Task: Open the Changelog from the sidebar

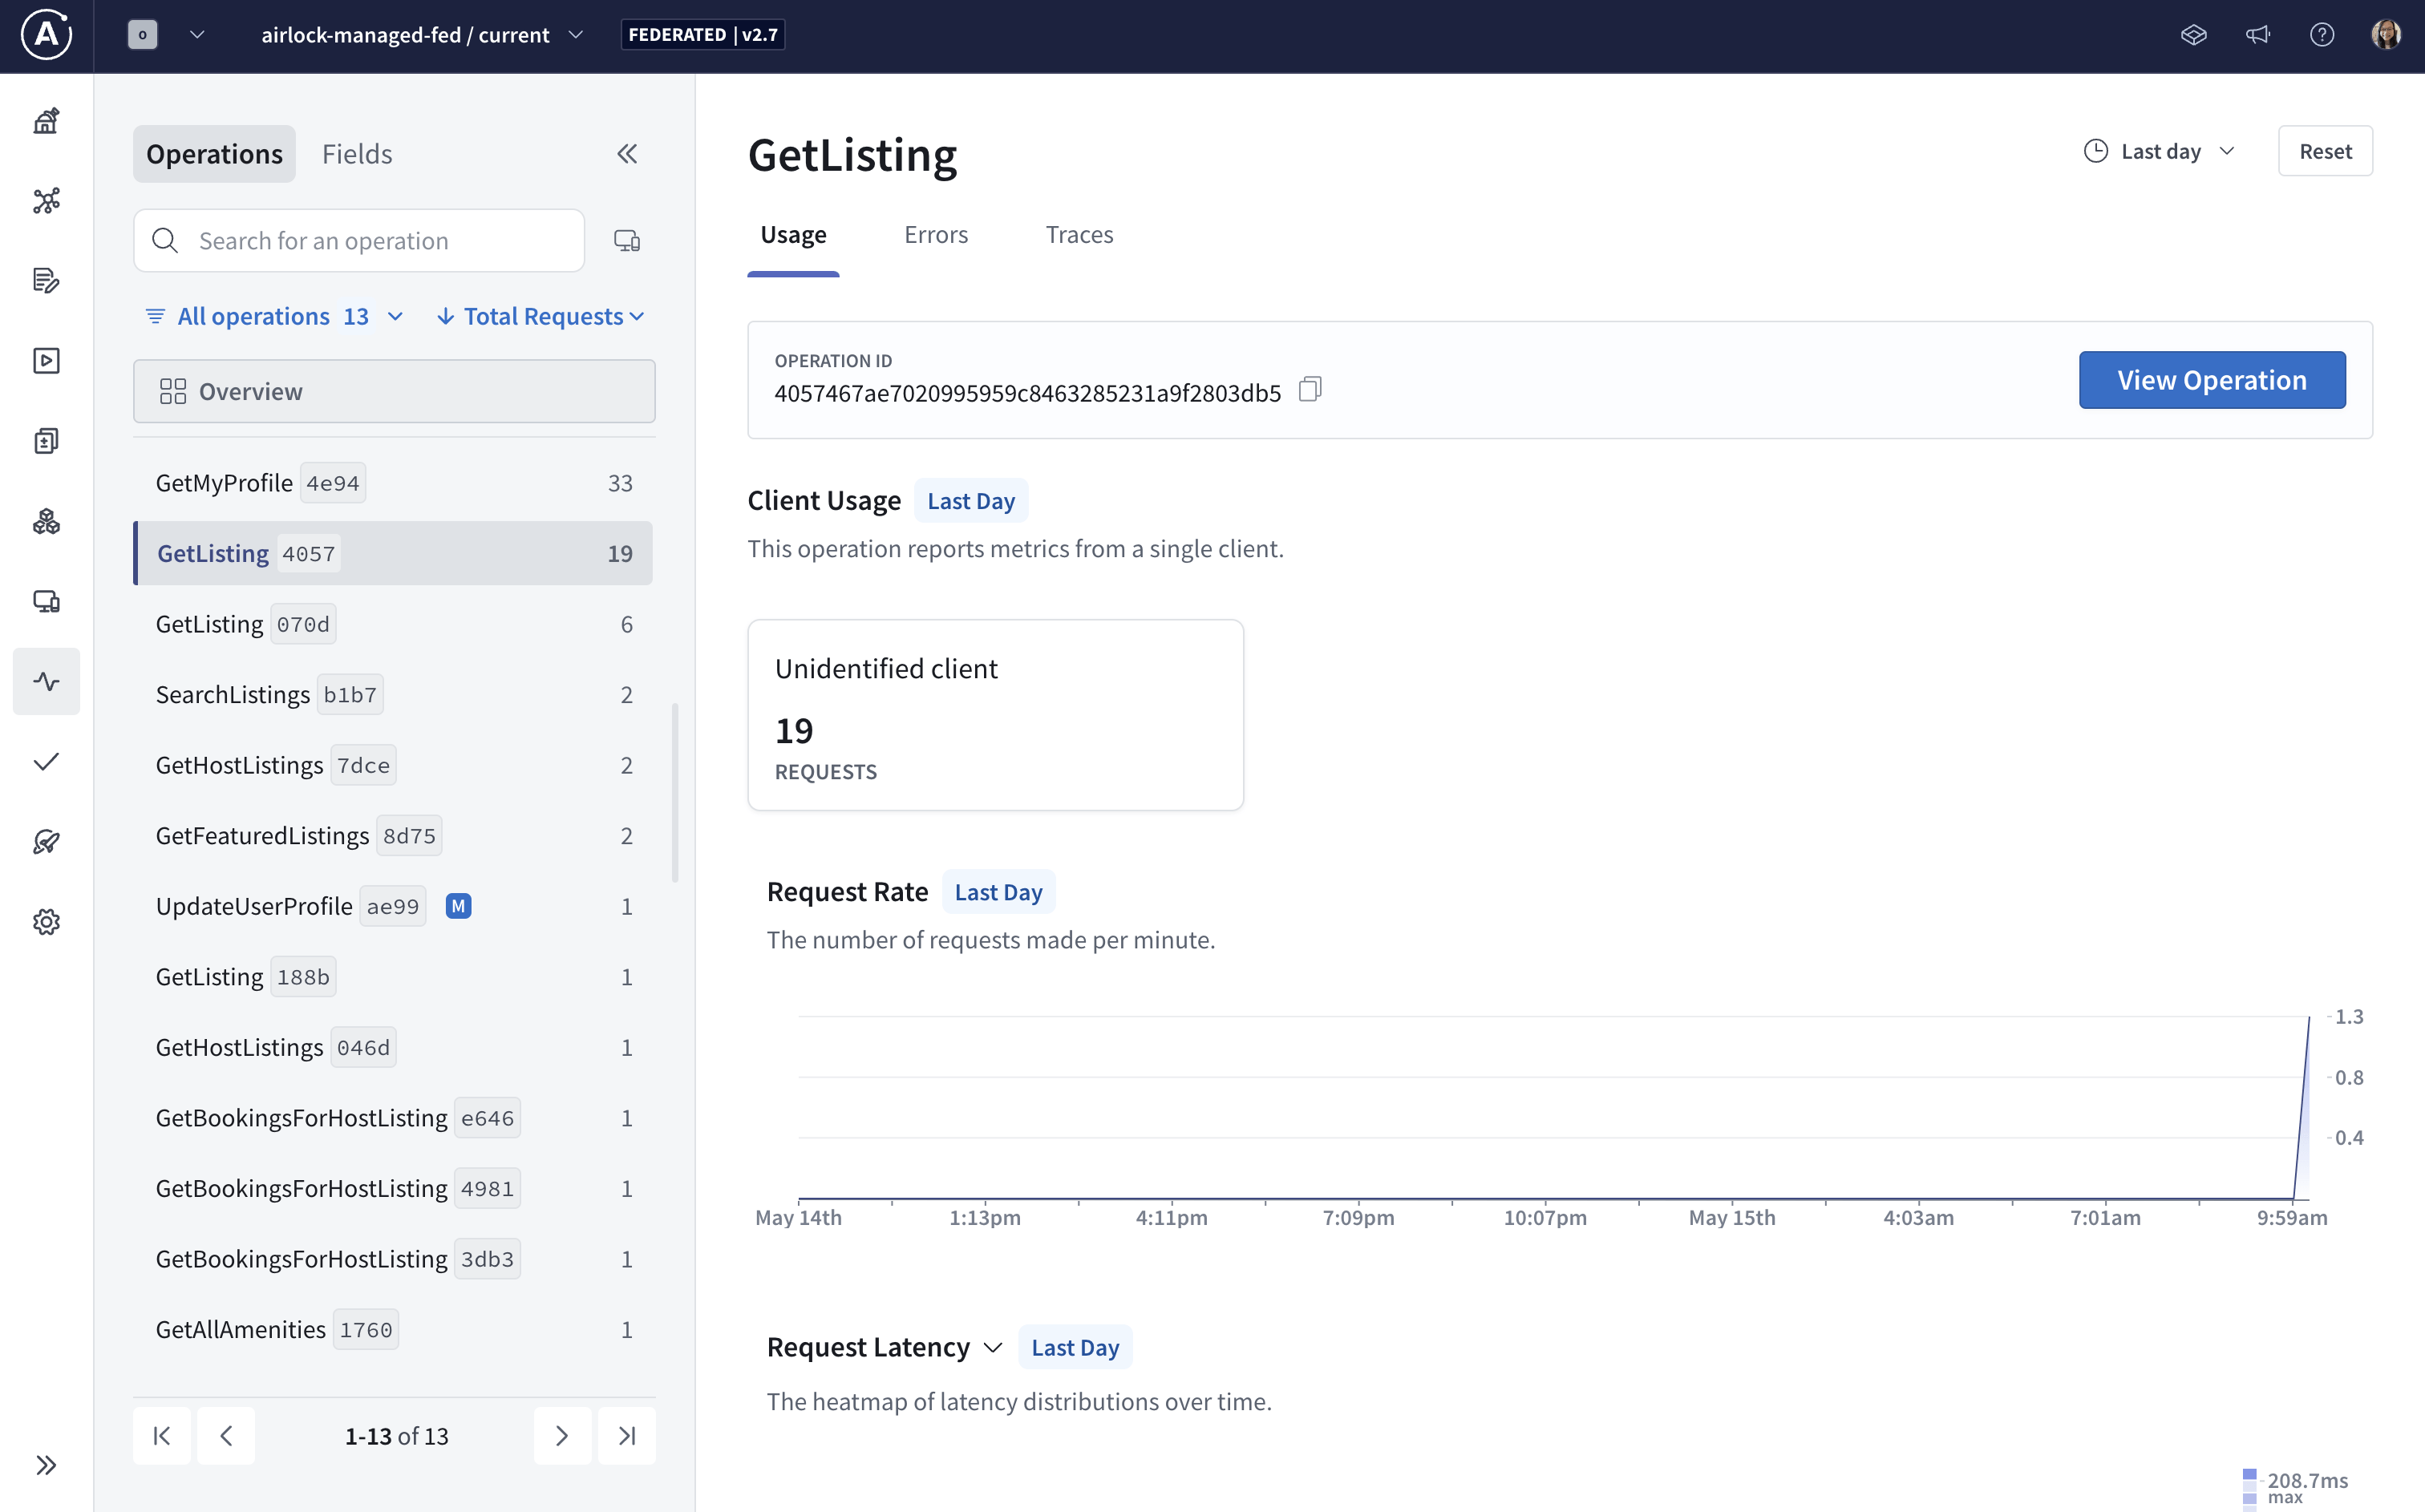Action: pos(46,281)
